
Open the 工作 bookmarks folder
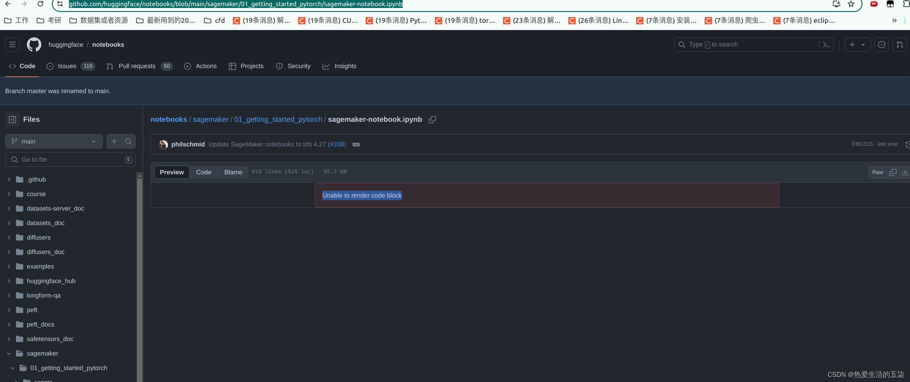[x=16, y=21]
